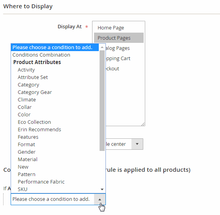
Task: Select Color attribute
Action: (x=55, y=114)
